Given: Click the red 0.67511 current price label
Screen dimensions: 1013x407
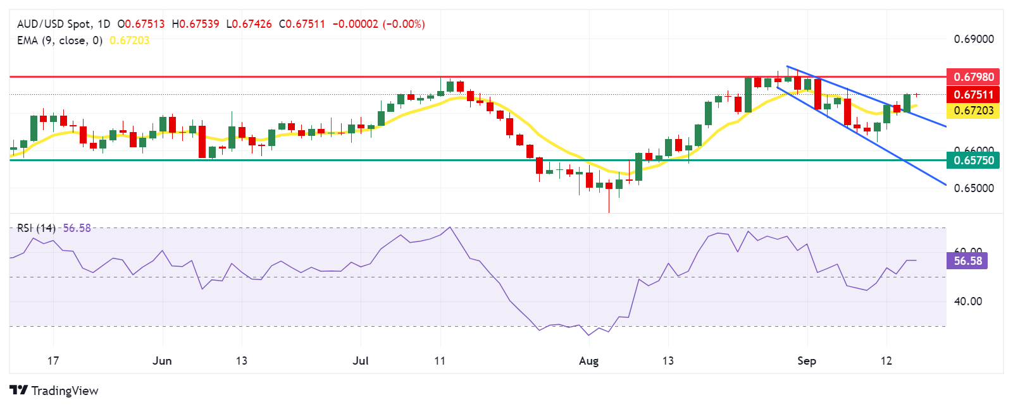Looking at the screenshot, I should (973, 95).
